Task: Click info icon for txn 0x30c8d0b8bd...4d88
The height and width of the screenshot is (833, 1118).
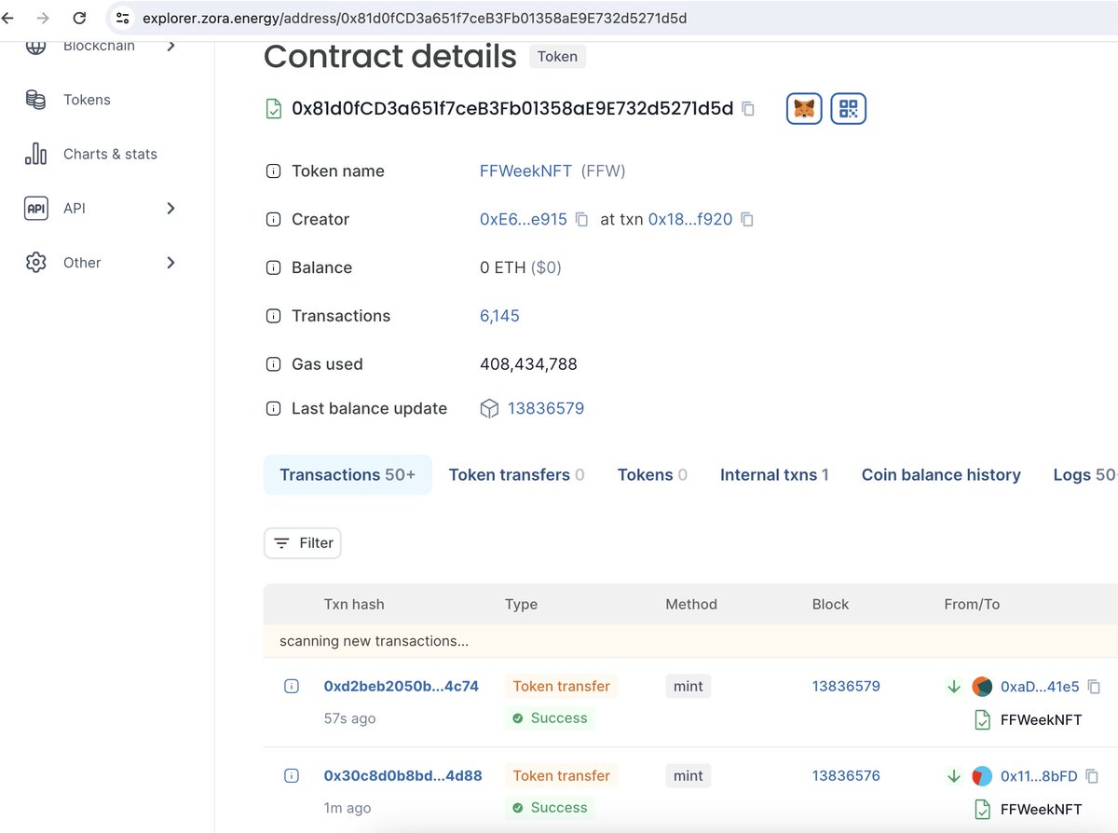Action: (x=291, y=776)
